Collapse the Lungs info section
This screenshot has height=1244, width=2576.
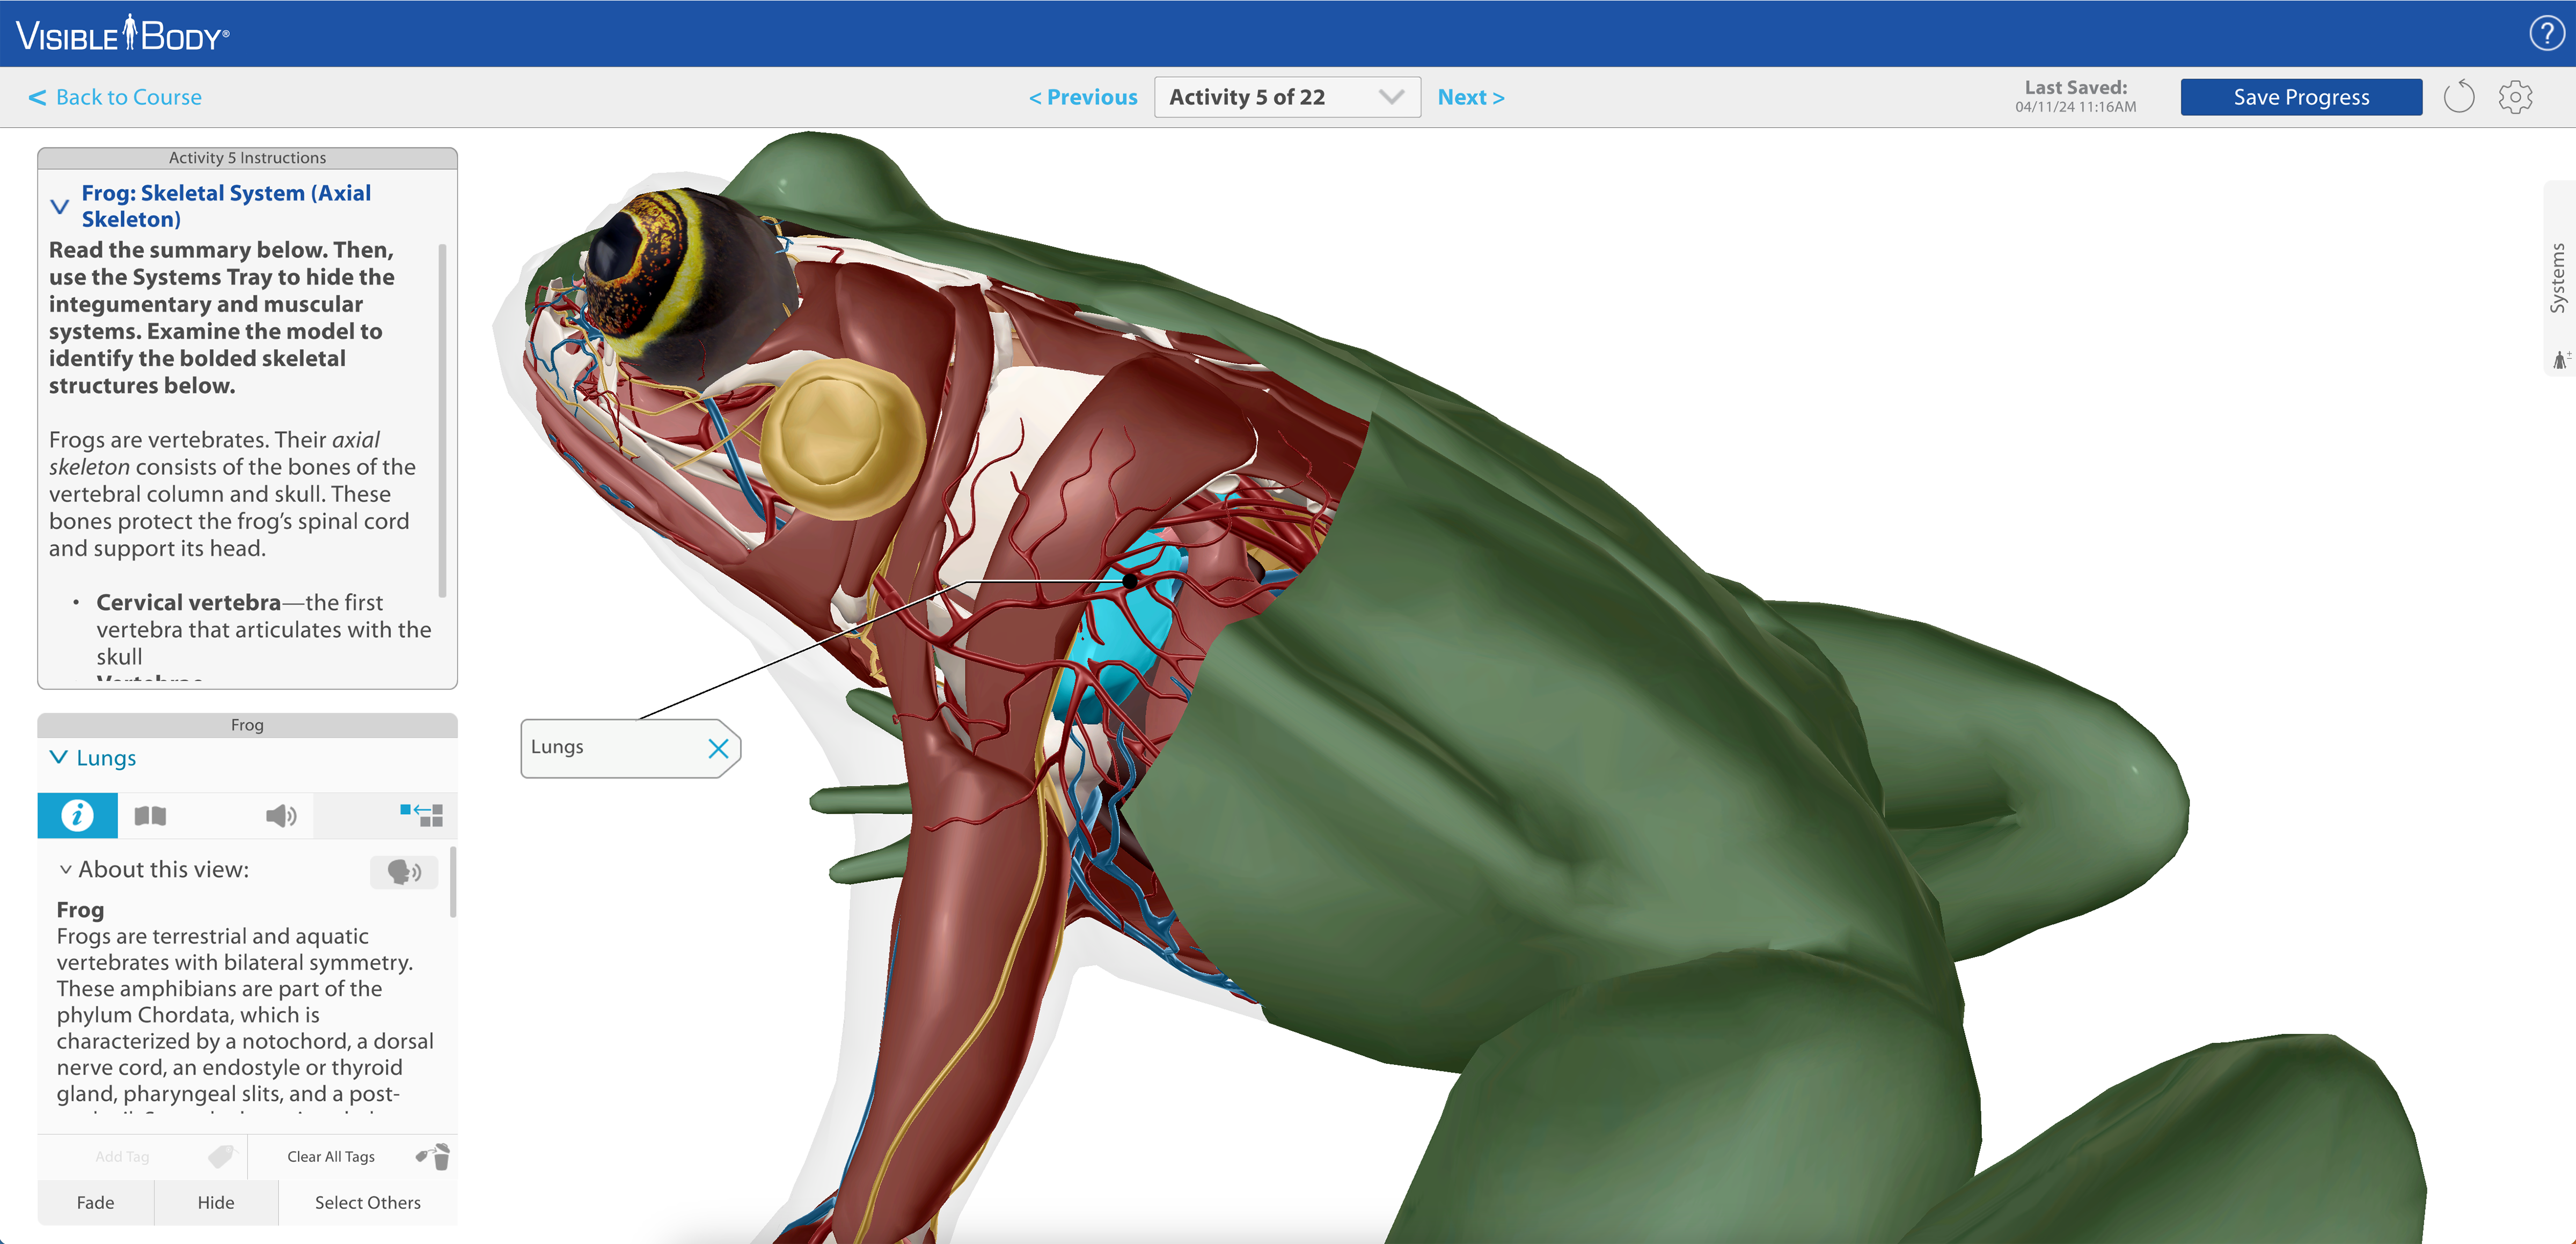click(x=59, y=757)
